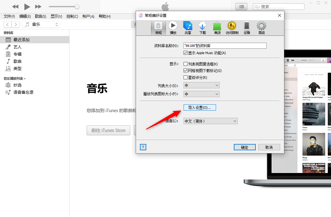Click 取消 to cancel preferences

269,147
